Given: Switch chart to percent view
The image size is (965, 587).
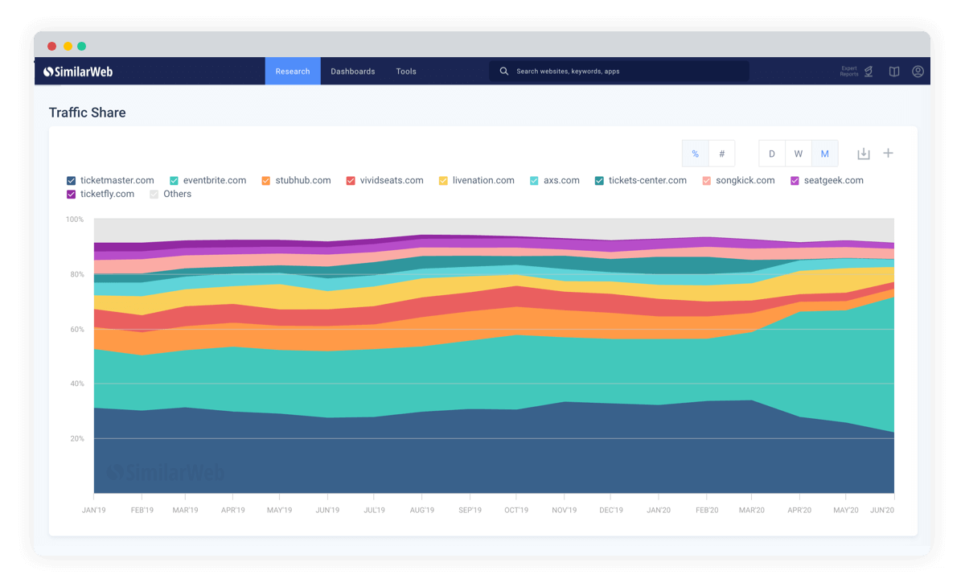Looking at the screenshot, I should pos(696,154).
